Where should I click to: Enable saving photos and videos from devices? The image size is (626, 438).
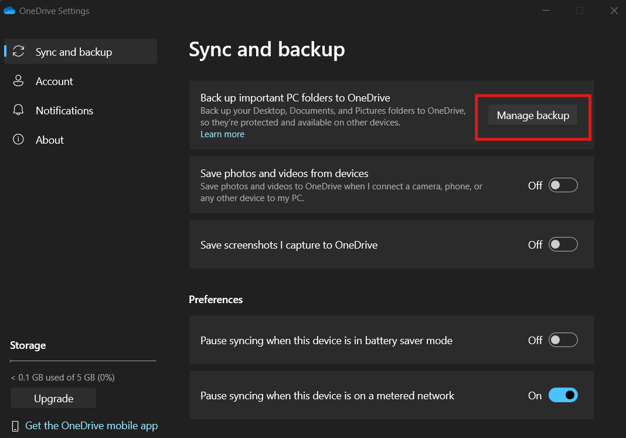562,185
